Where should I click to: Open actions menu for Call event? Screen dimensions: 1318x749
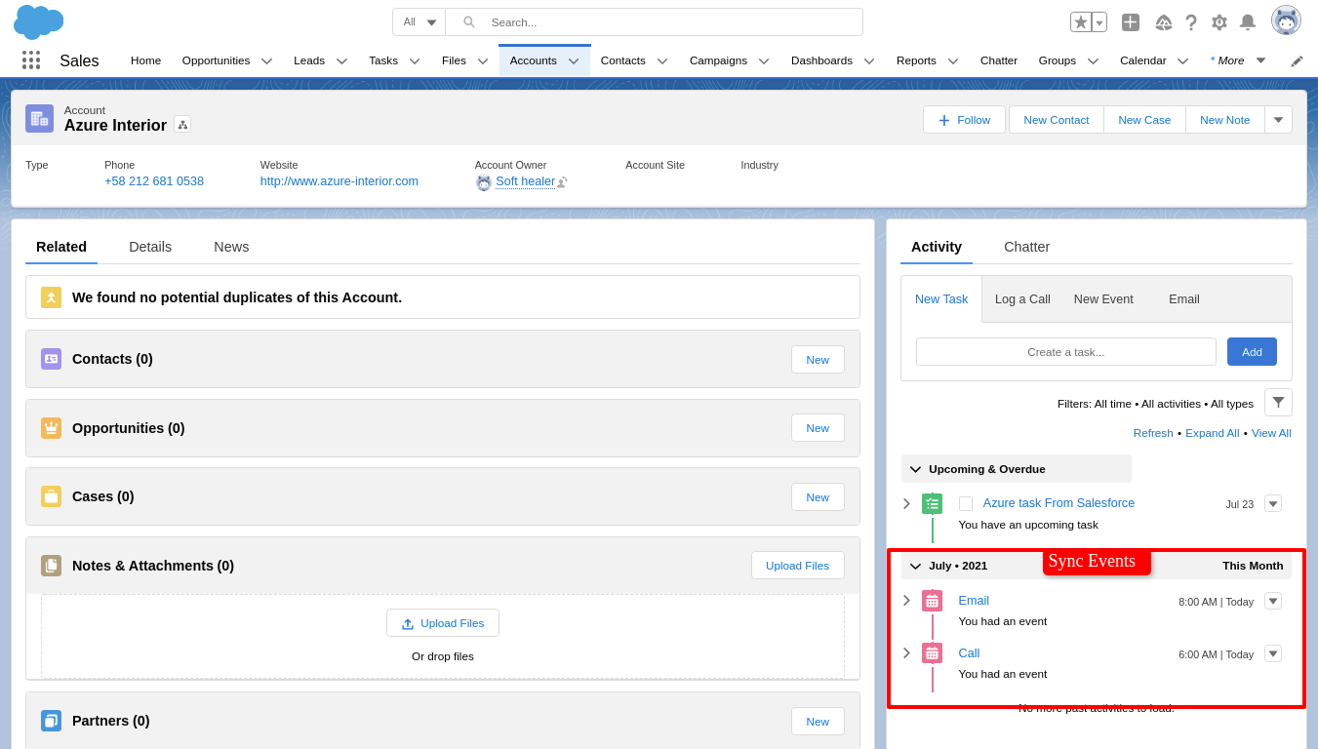[1273, 653]
